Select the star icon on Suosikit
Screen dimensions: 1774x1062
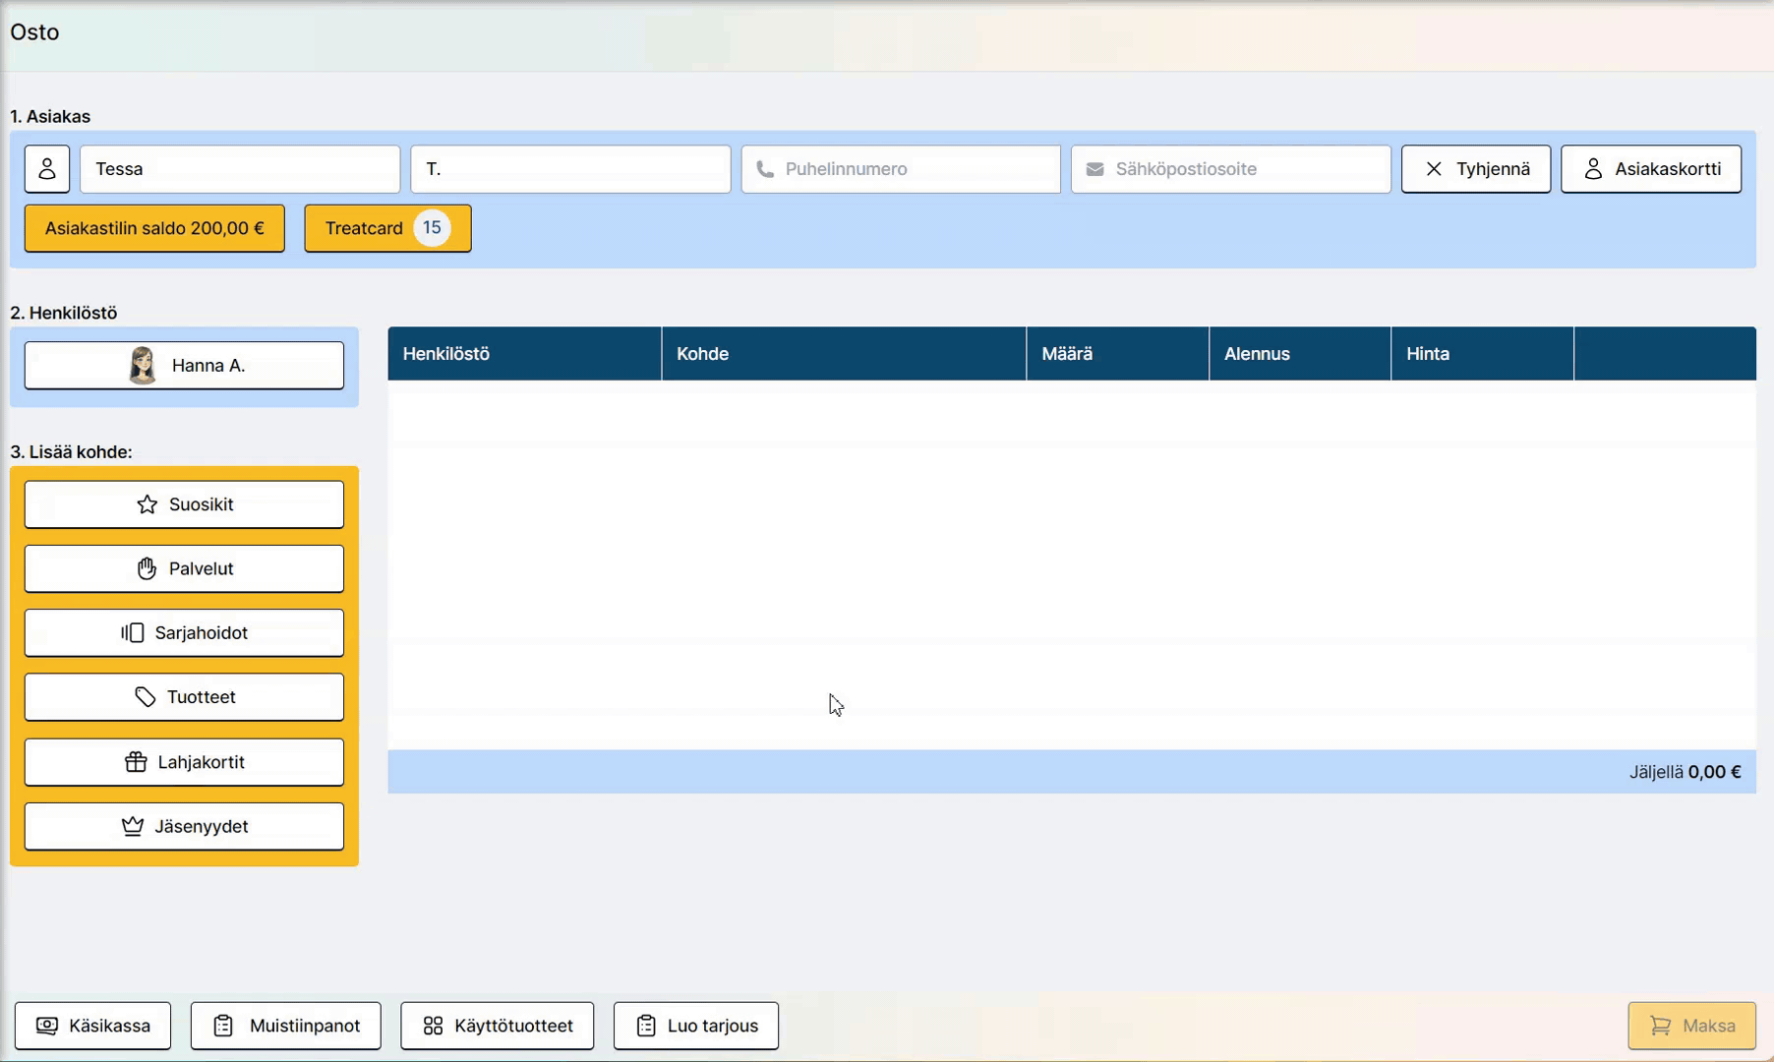coord(148,503)
